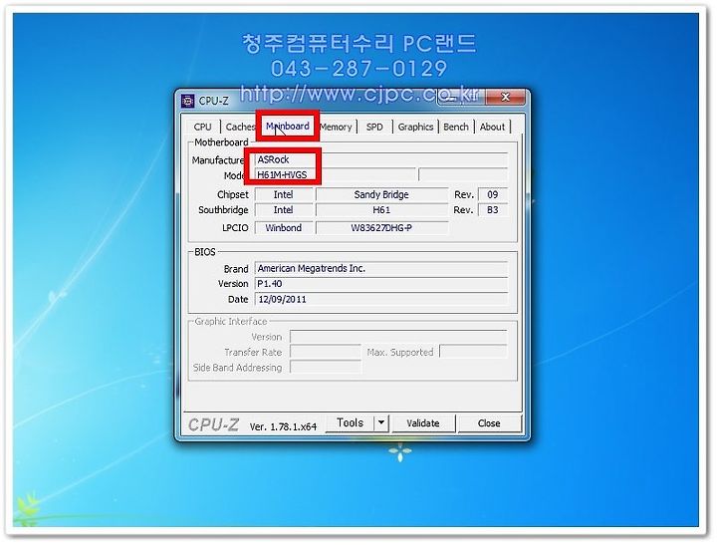Open the SPD tab
The image size is (717, 545).
(374, 127)
